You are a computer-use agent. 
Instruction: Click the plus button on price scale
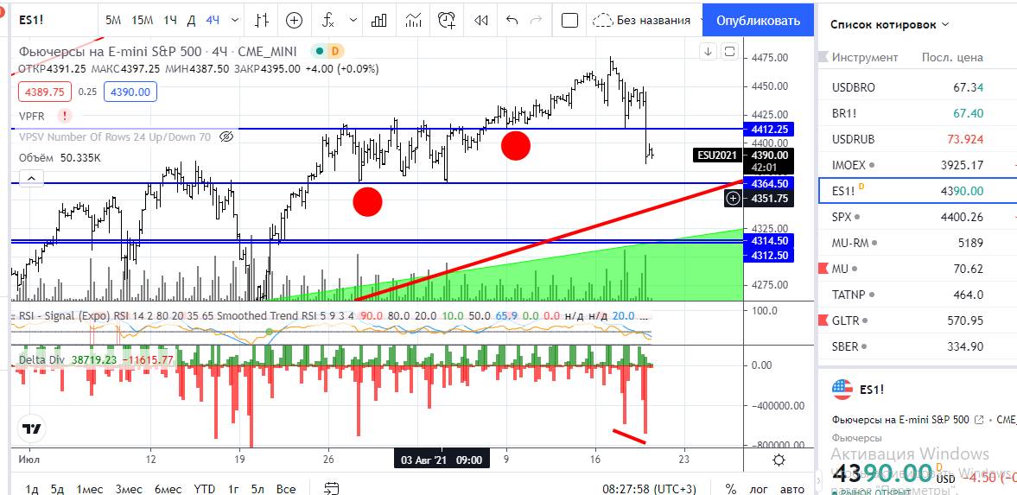pyautogui.click(x=733, y=199)
